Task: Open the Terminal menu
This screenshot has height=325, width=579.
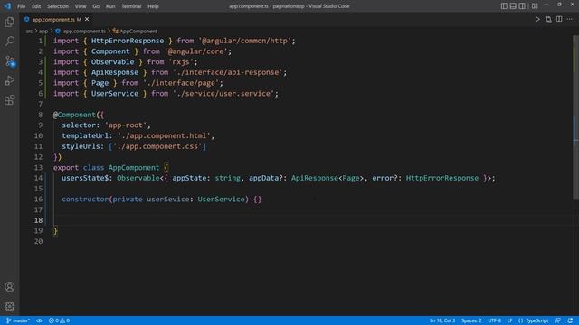Action: 131,6
